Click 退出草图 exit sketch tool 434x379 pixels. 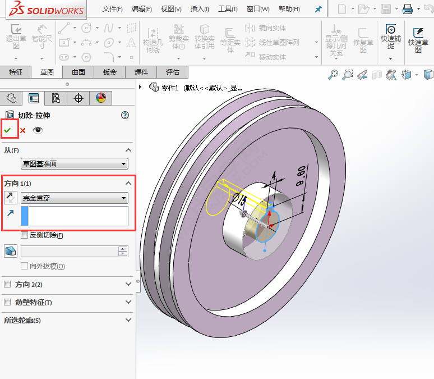point(16,36)
